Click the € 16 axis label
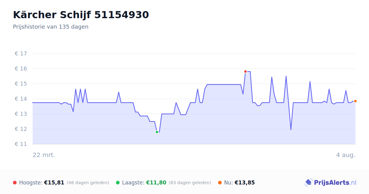Image resolution: width=369 pixels, height=194 pixels. tap(21, 69)
